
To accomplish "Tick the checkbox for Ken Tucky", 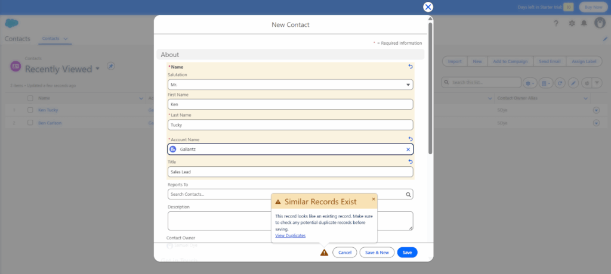I will (30, 110).
